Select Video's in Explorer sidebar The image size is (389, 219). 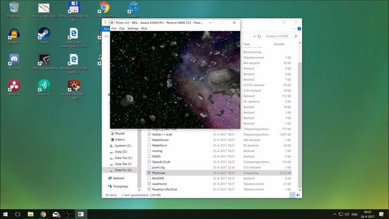tap(120, 139)
